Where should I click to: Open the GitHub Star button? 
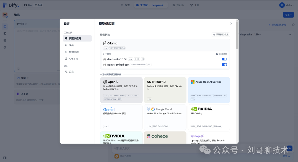click(x=28, y=5)
